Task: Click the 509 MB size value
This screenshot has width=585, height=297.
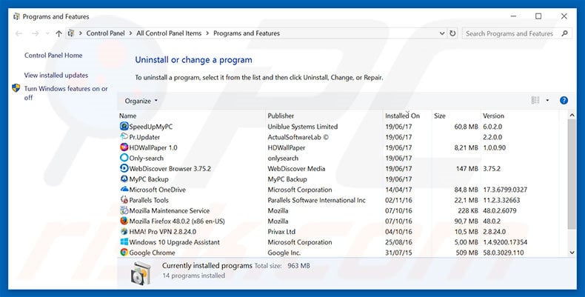Action: point(467,253)
